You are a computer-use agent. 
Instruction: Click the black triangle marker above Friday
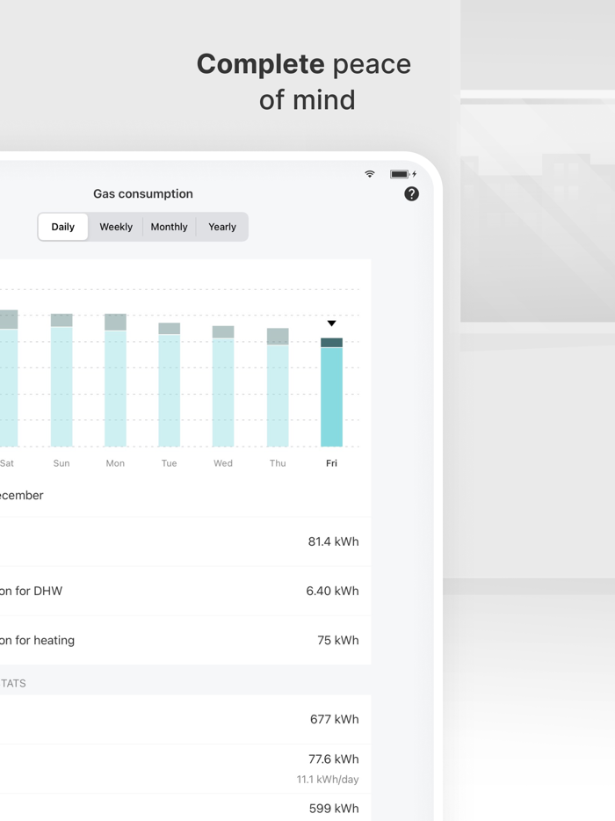[331, 323]
